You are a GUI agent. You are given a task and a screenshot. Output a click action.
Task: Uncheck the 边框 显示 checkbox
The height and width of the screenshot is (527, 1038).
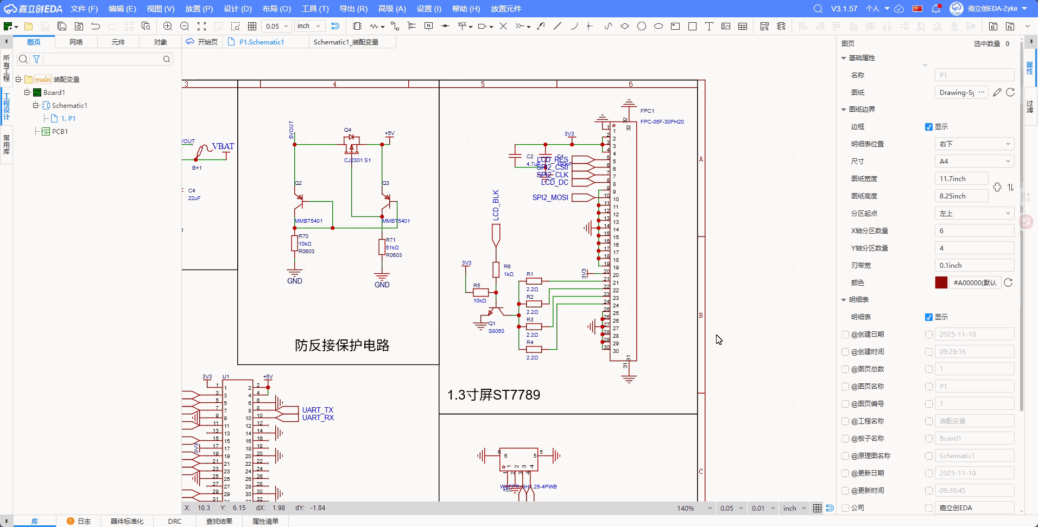click(x=929, y=127)
